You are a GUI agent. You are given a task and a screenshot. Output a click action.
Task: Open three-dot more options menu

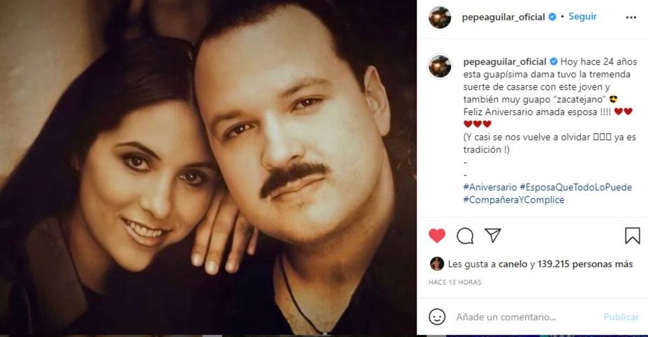tap(631, 17)
